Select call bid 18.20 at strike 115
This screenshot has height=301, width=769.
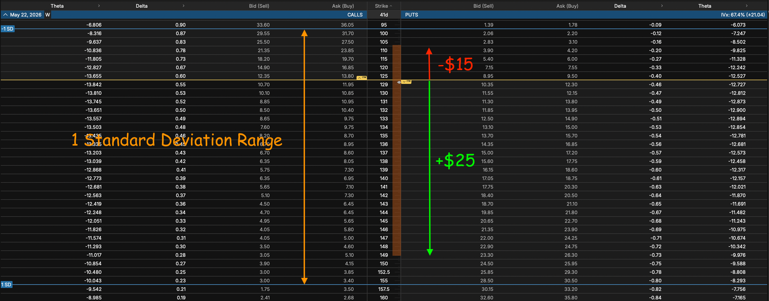tap(263, 59)
